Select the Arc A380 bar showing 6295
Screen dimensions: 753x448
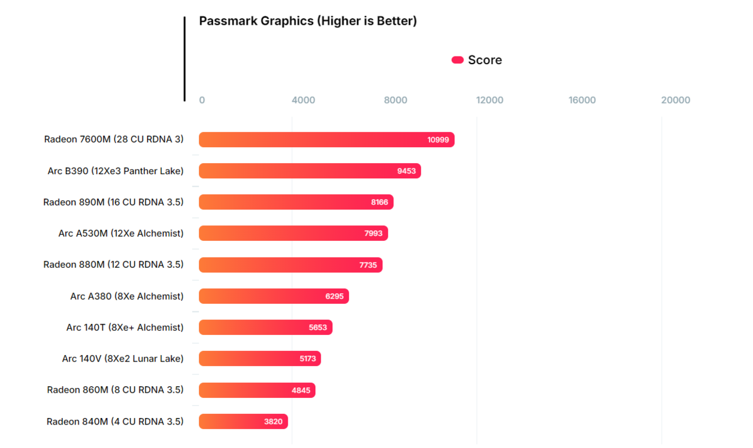point(274,296)
